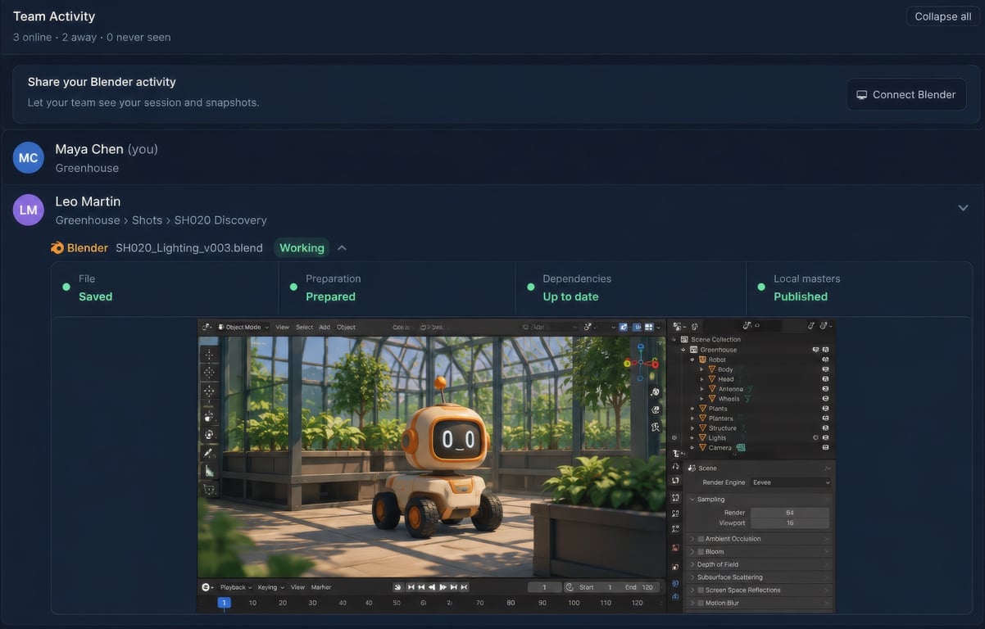
Task: Toggle visibility of the Plants collection
Action: click(825, 409)
